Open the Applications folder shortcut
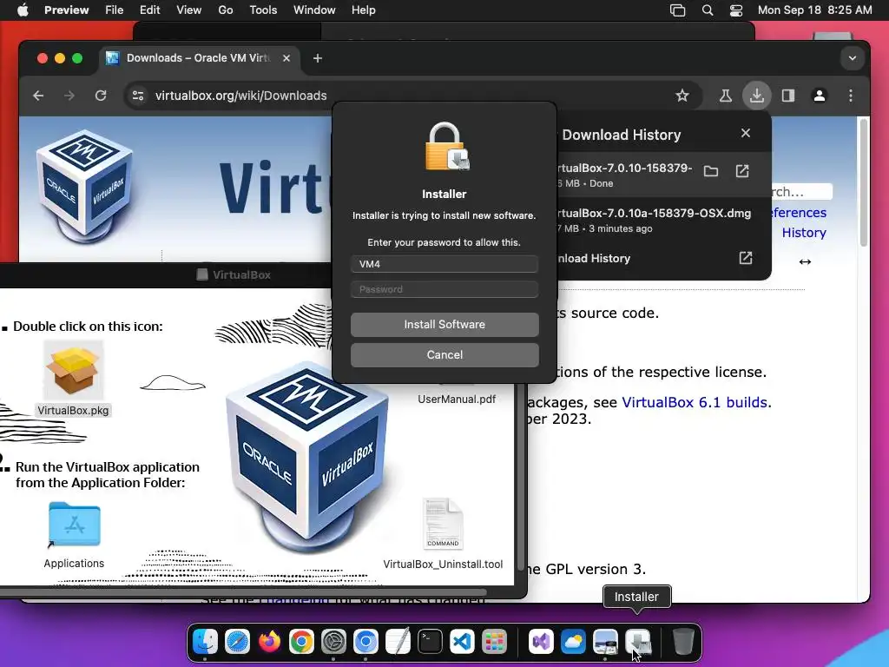This screenshot has height=667, width=889. [x=75, y=525]
